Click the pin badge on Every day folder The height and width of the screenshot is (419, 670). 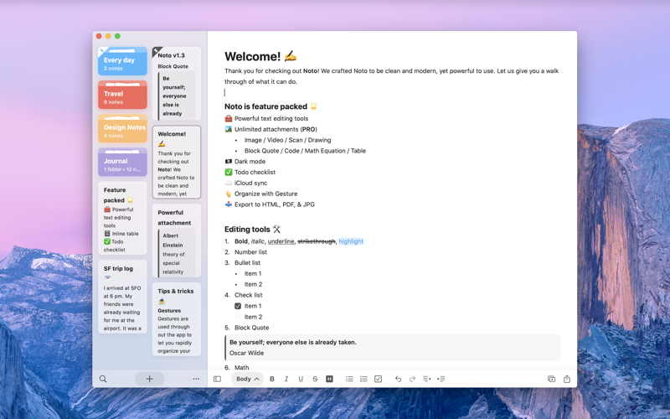102,51
